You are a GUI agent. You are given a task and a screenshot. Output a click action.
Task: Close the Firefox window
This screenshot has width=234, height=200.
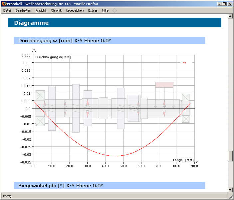point(230,4)
